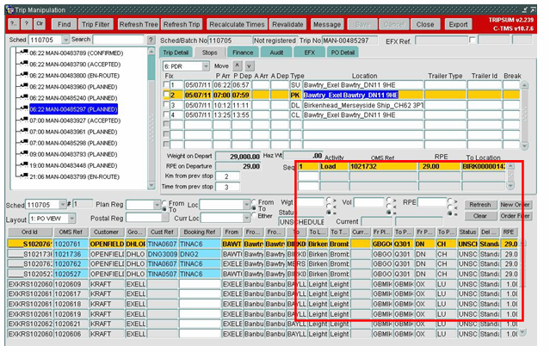The height and width of the screenshot is (352, 550).
Task: Switch to the Trip Detail tab
Action: tap(176, 52)
